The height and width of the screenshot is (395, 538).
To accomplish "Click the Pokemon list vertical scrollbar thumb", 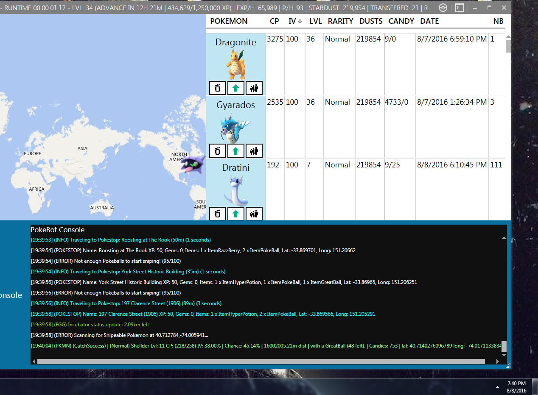I will 508,46.
